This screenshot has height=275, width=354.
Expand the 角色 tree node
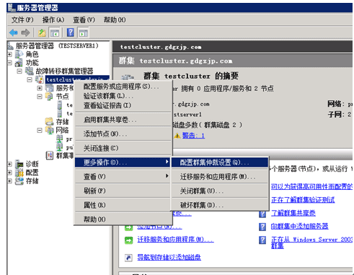9,54
